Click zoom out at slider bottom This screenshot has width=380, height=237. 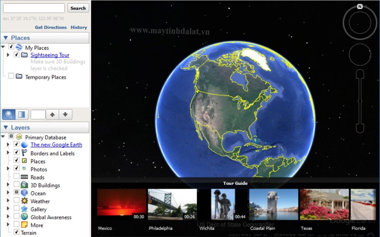(x=360, y=128)
